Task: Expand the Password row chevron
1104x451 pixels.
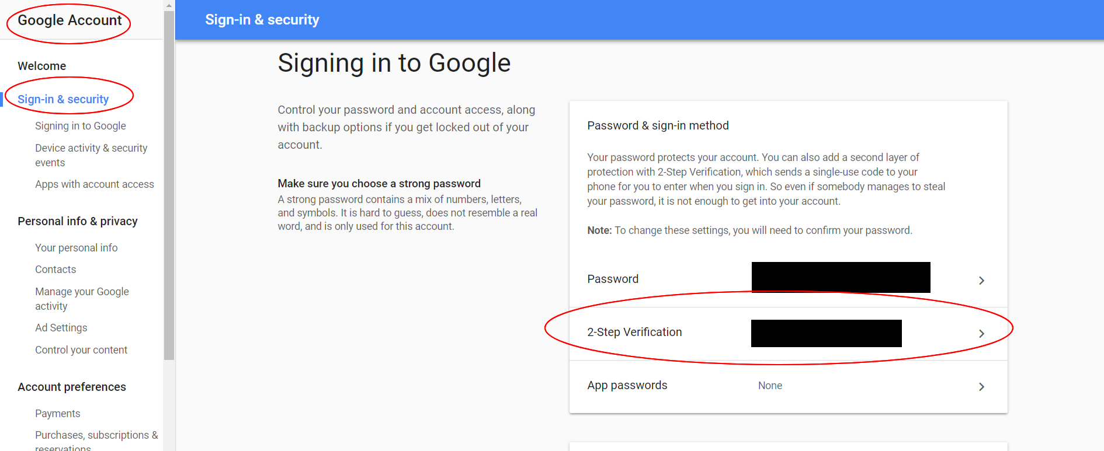Action: (x=981, y=281)
